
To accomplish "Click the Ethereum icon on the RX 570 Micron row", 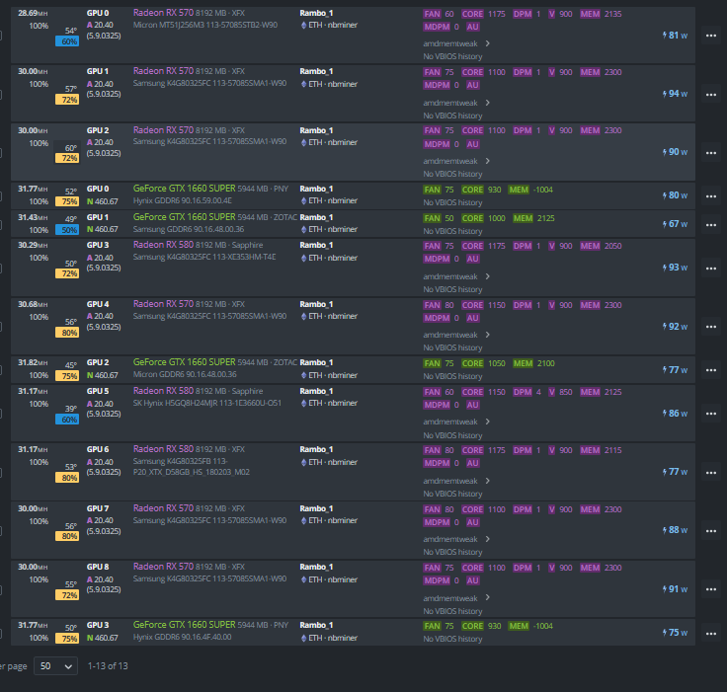I will click(304, 24).
